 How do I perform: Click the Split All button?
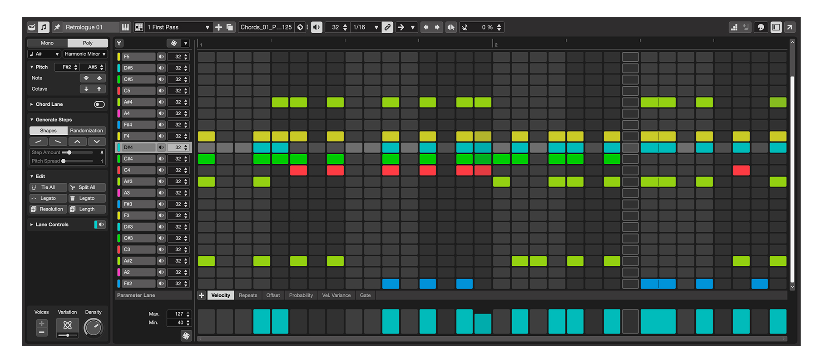tap(87, 187)
